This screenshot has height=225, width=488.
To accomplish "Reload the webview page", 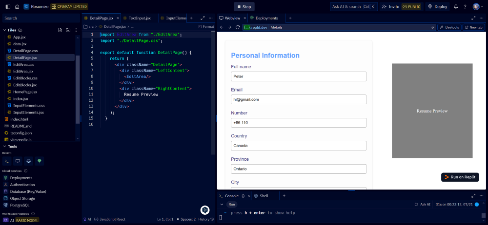I will (238, 27).
